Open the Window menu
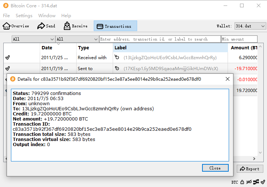Image resolution: width=267 pixels, height=187 pixels. [x=47, y=16]
